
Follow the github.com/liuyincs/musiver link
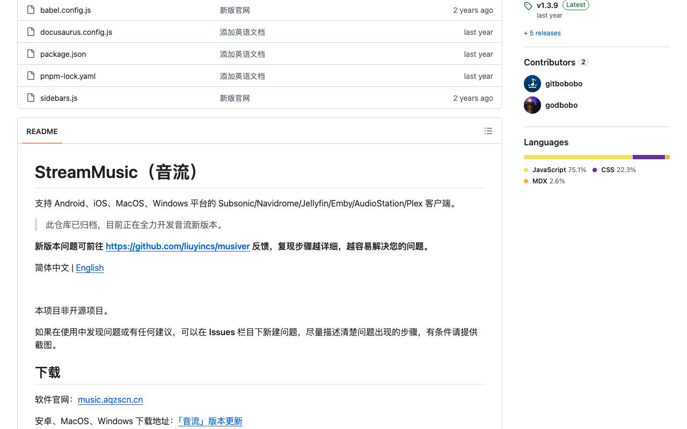(x=178, y=247)
